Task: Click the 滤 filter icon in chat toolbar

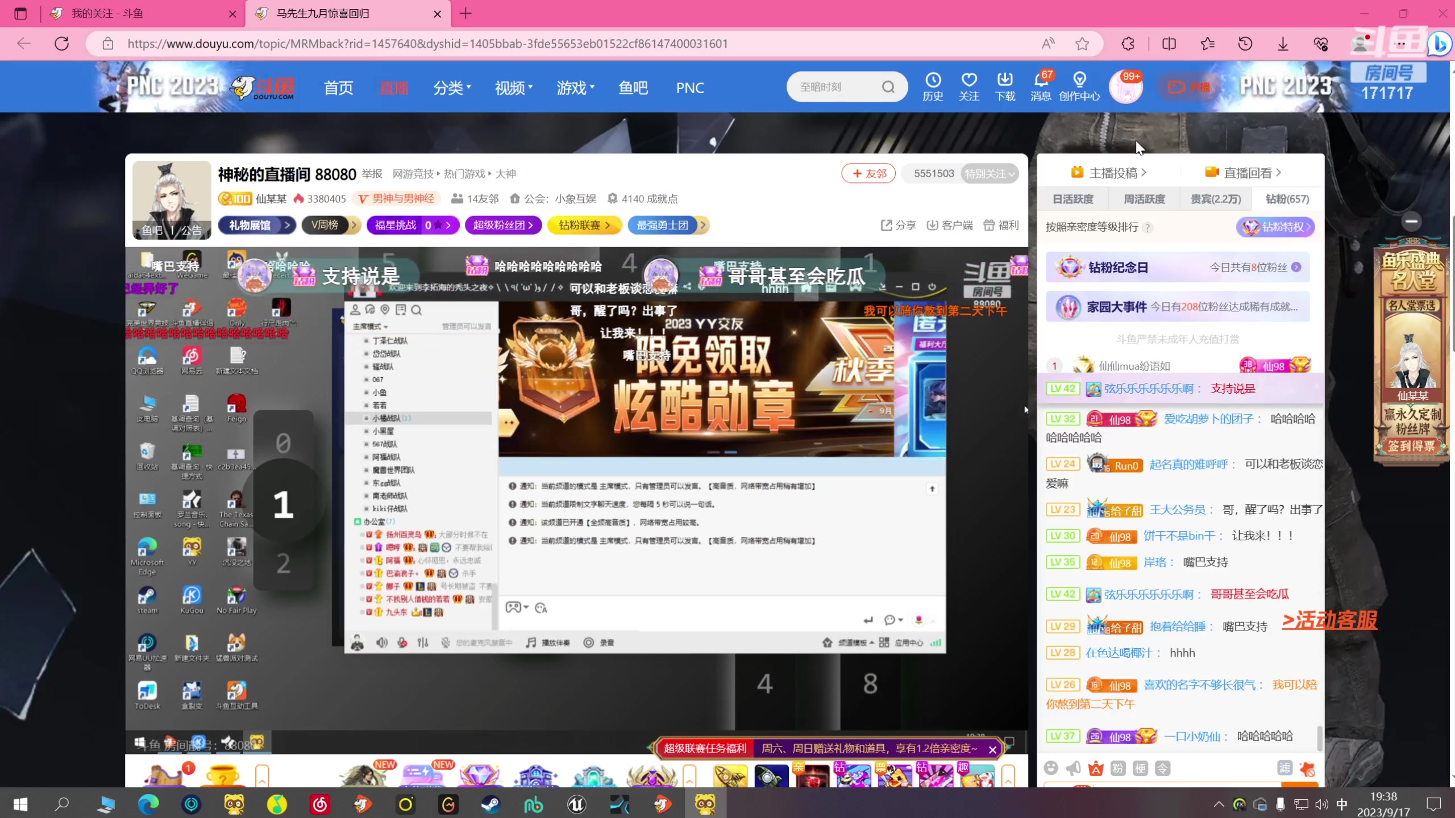Action: pos(1285,768)
